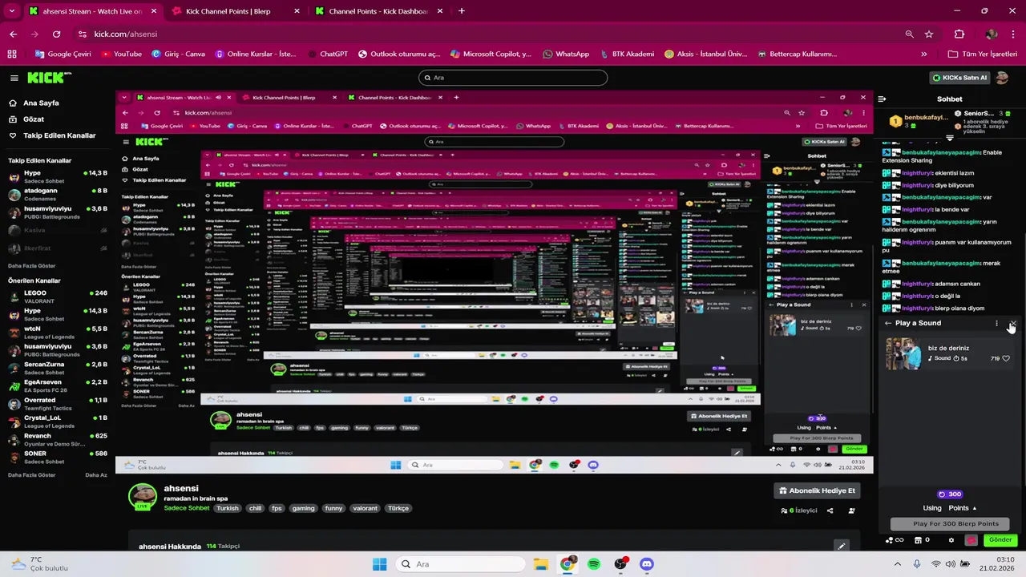Go back in browser history

(14, 34)
